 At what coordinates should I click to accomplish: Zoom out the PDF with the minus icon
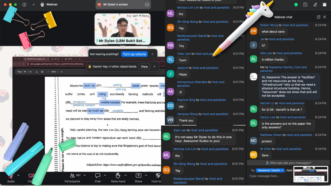point(48,72)
